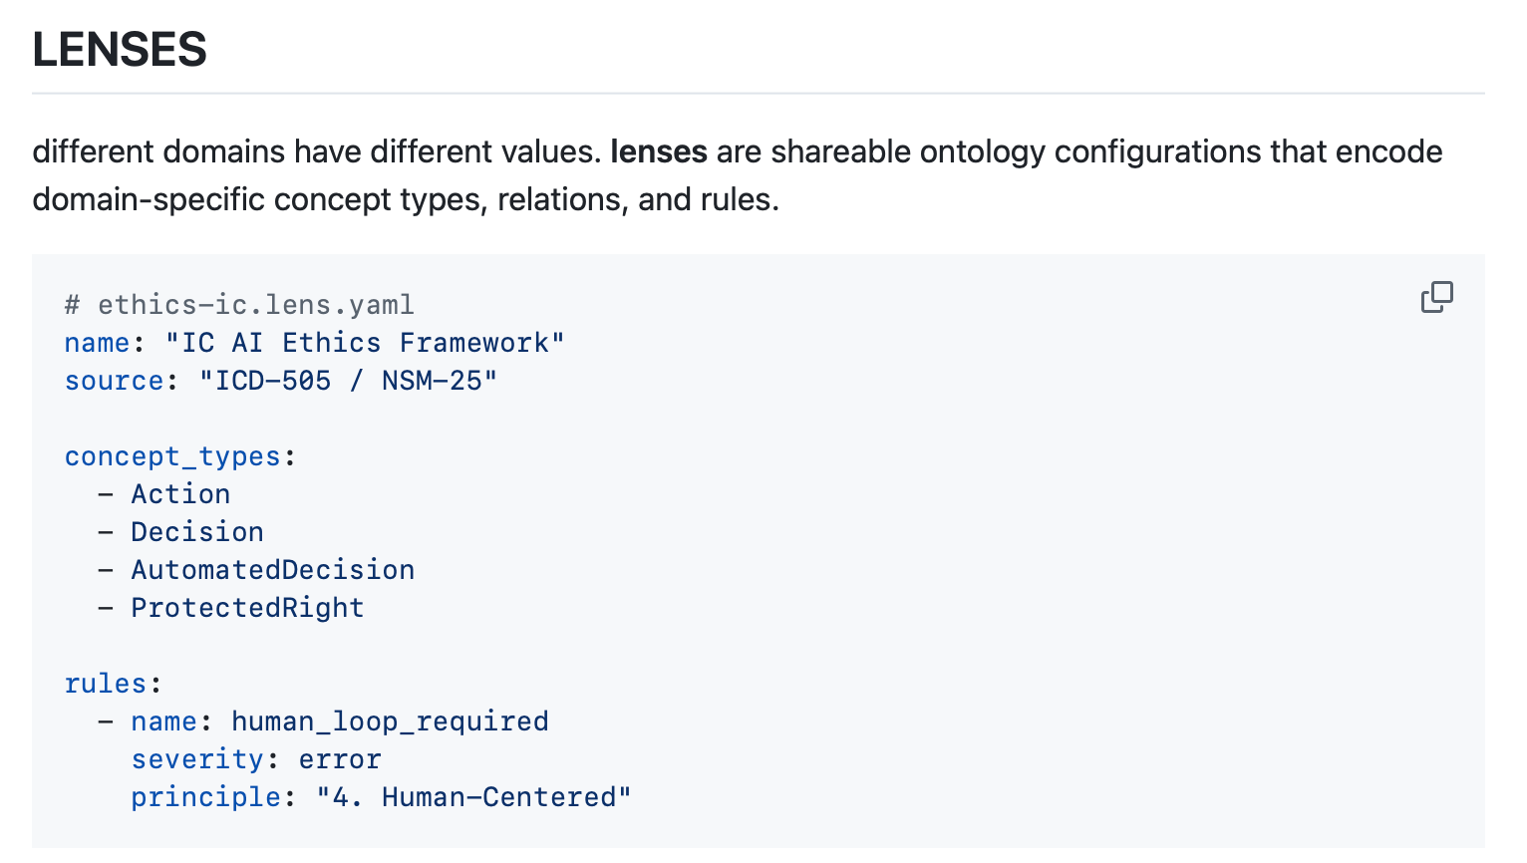The height and width of the screenshot is (863, 1527).
Task: Click the "AutomatedDecision" list entry
Action: coord(273,570)
